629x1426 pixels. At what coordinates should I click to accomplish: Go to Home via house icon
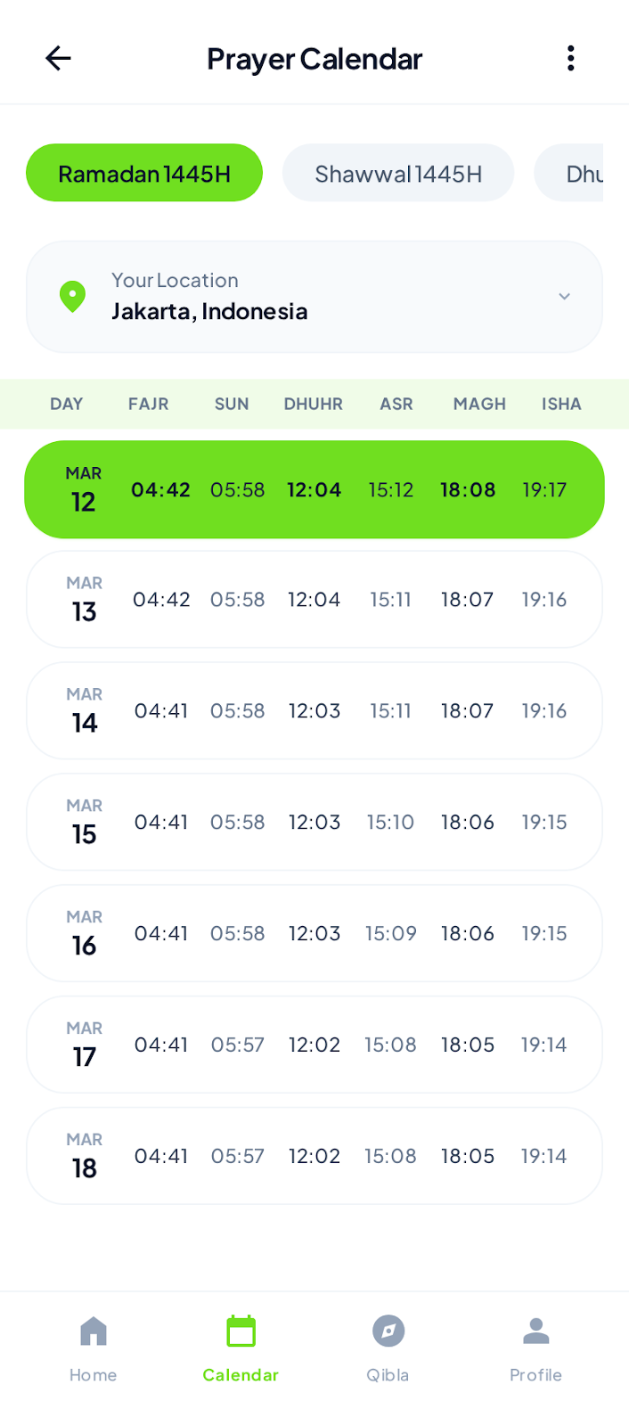(94, 1332)
